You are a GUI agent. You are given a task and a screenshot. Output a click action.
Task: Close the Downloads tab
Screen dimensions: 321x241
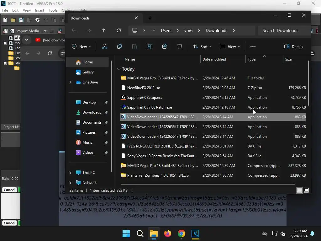pos(136,18)
